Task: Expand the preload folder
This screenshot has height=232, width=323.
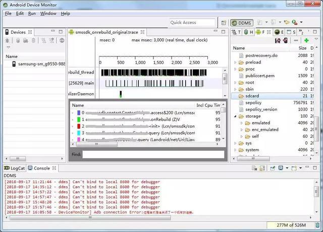Action: point(235,62)
